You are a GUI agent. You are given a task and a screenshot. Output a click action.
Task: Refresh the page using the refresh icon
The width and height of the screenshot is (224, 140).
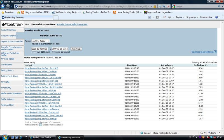click(164, 6)
